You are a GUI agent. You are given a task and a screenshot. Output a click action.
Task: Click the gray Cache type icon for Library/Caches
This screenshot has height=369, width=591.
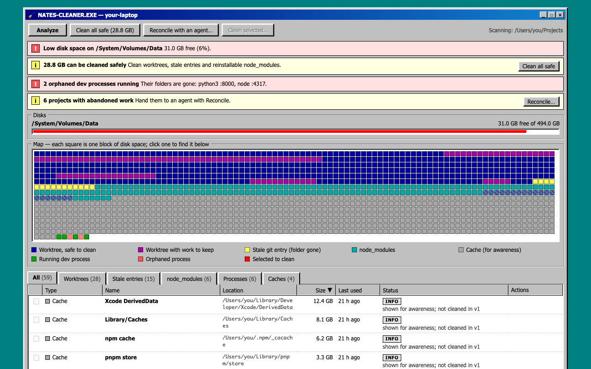point(48,320)
